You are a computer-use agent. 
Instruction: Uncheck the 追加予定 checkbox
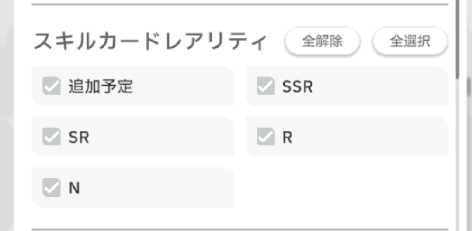[x=51, y=86]
